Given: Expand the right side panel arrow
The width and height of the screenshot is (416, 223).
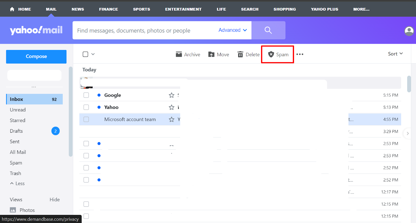Looking at the screenshot, I should (x=407, y=133).
